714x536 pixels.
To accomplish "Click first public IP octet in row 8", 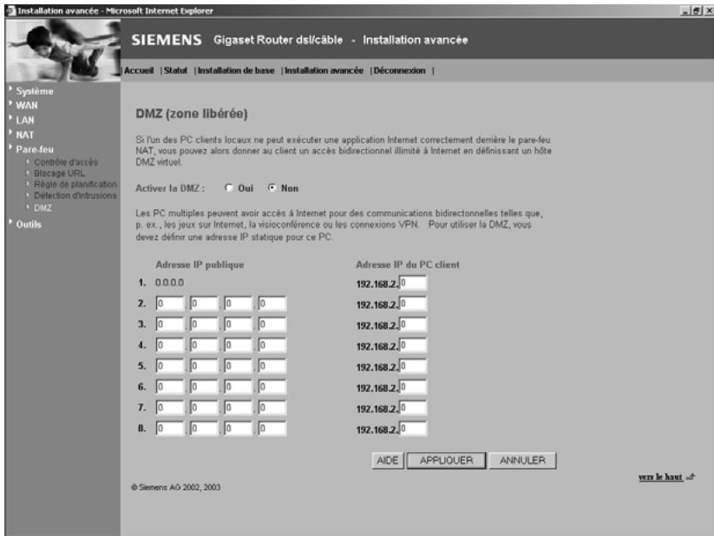I will pos(170,428).
